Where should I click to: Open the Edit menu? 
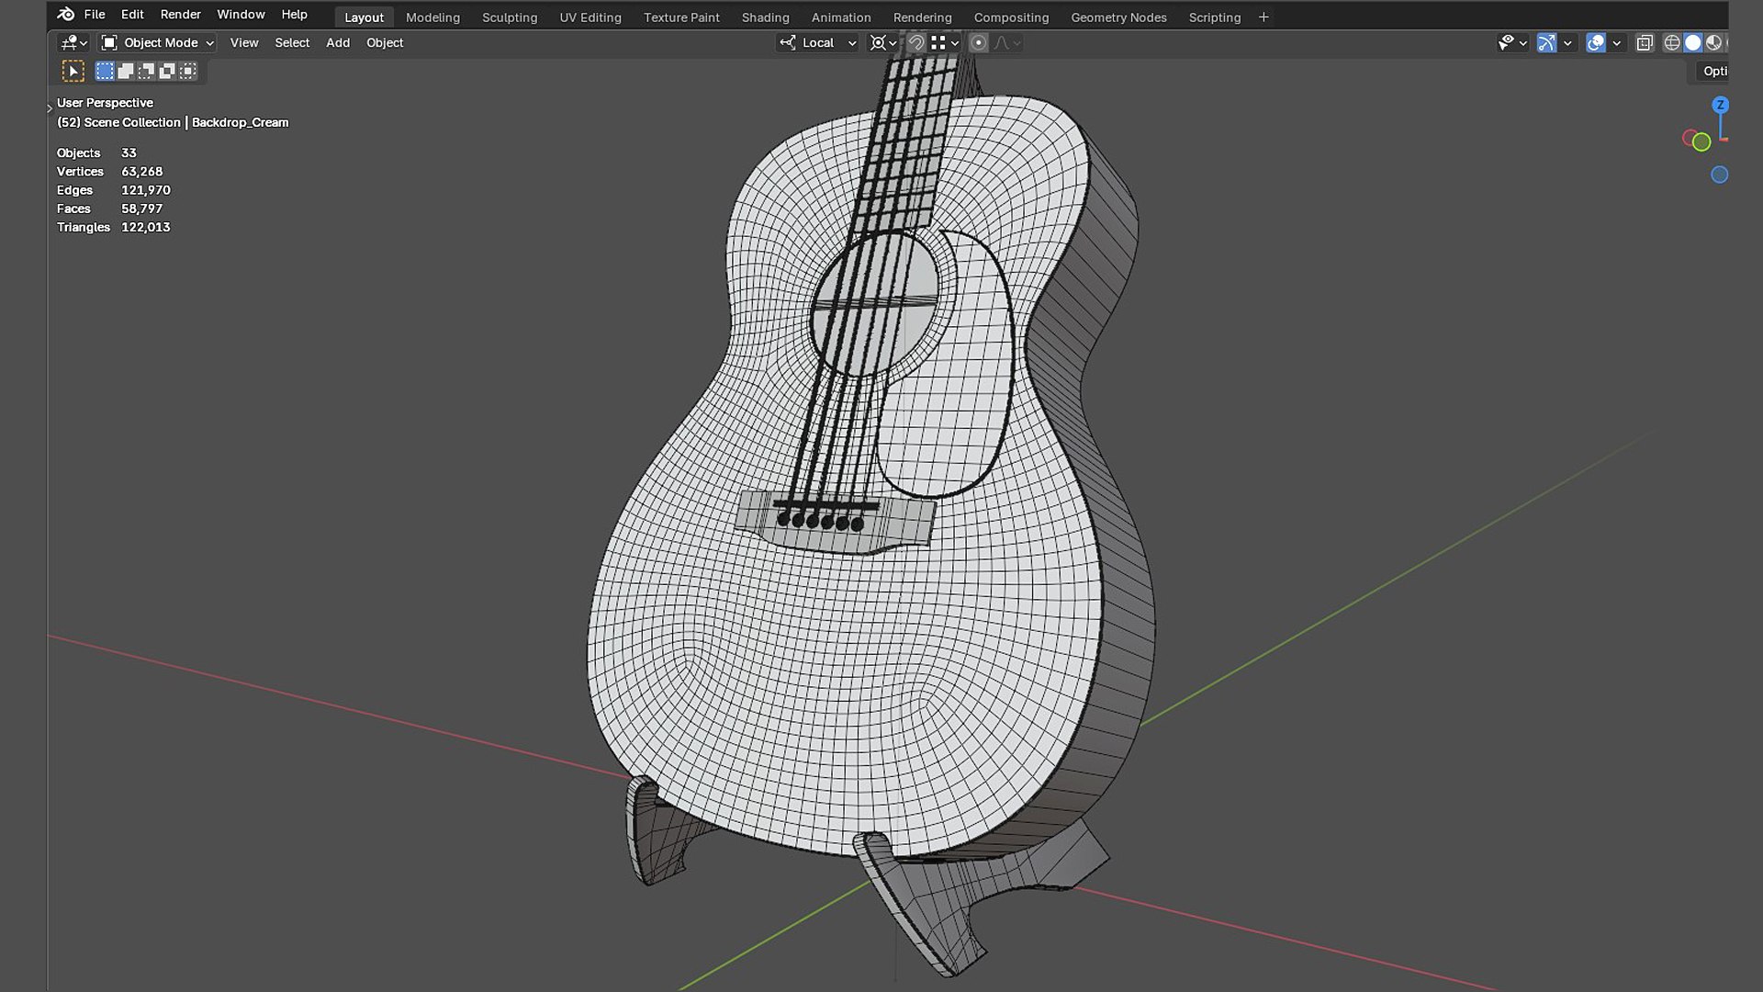tap(132, 15)
